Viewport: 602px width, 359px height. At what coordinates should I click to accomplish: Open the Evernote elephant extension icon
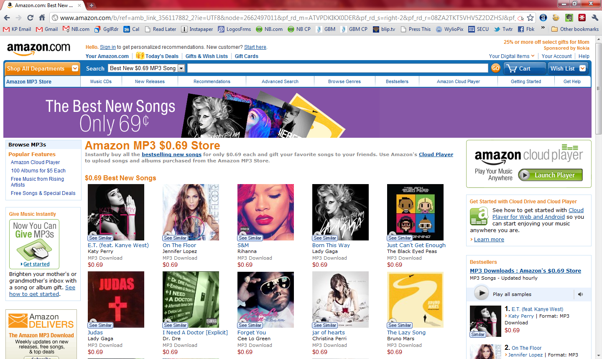(x=569, y=18)
